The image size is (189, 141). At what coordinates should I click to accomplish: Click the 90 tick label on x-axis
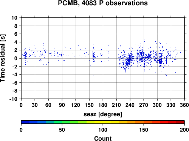[62, 105]
